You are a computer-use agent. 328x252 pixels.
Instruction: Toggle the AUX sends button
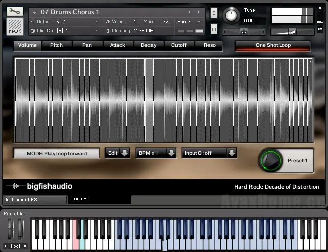(x=320, y=22)
